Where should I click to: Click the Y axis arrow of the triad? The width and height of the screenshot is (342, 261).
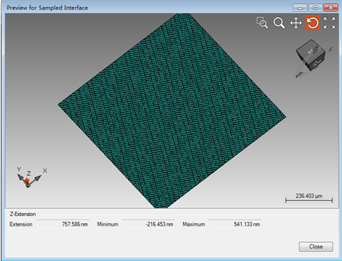click(21, 177)
